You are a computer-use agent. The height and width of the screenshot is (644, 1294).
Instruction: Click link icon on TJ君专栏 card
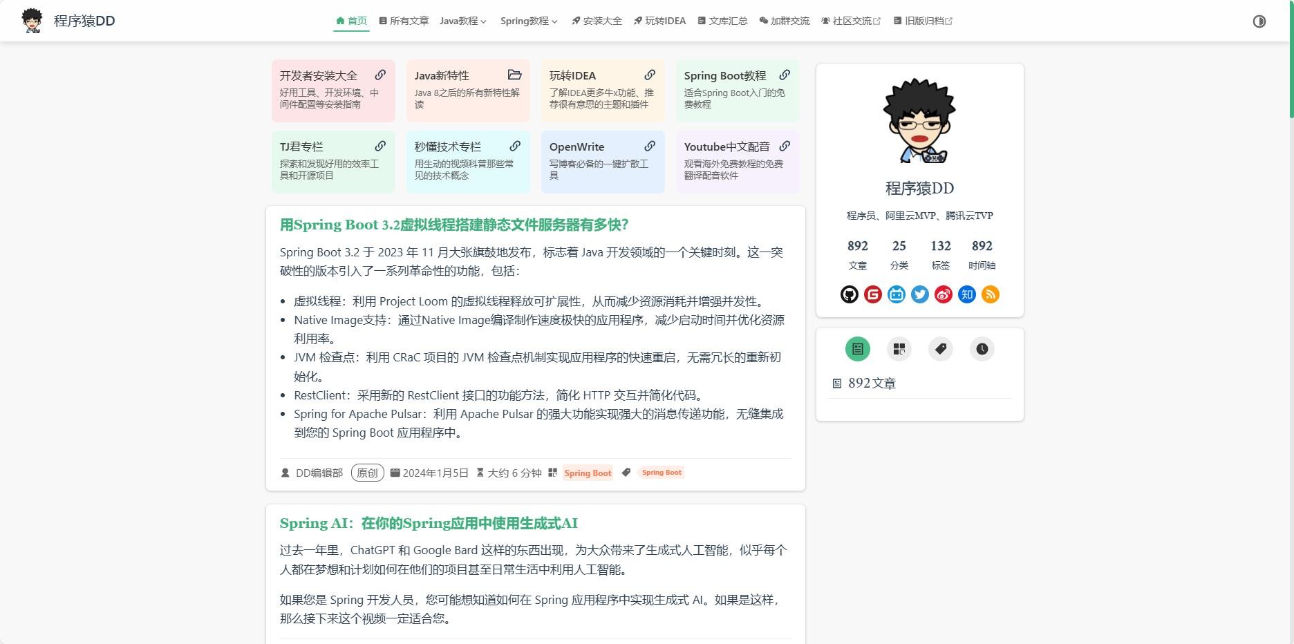click(380, 146)
